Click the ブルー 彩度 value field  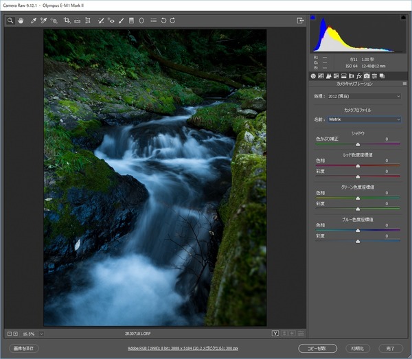pos(387,236)
